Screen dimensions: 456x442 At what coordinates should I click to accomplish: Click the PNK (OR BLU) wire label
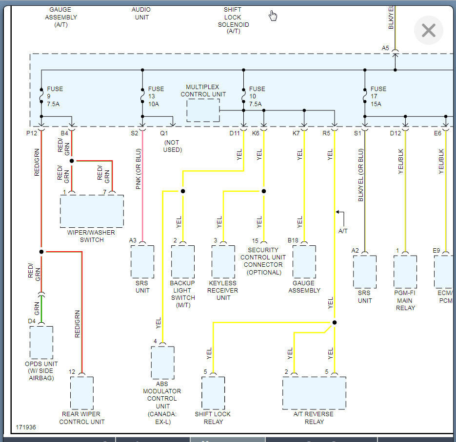pos(139,169)
